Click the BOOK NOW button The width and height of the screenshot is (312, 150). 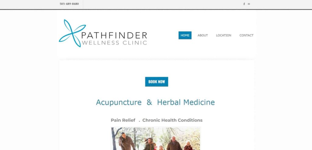[157, 82]
